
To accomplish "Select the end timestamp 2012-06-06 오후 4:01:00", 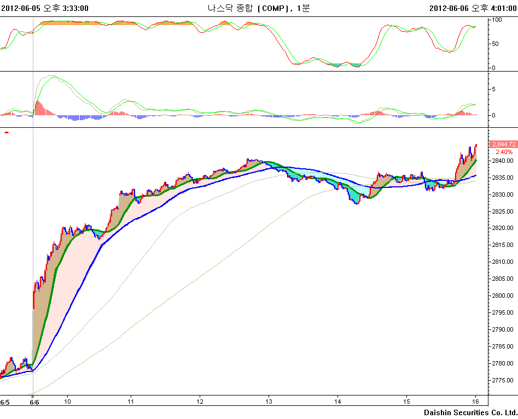I will pyautogui.click(x=473, y=8).
